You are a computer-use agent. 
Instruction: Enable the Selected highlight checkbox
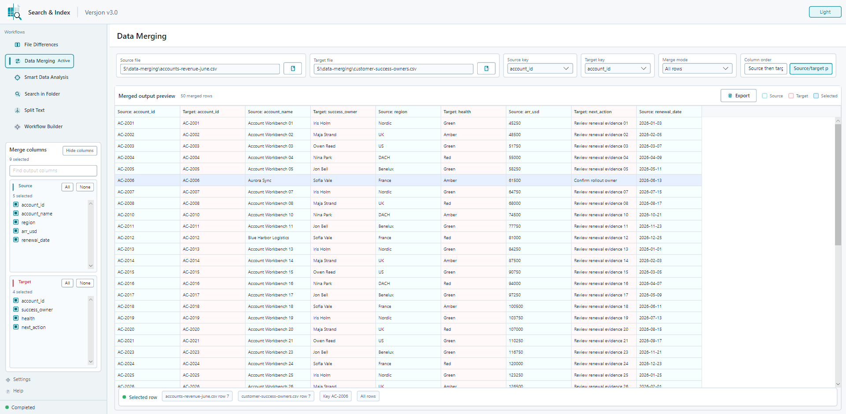pyautogui.click(x=816, y=96)
